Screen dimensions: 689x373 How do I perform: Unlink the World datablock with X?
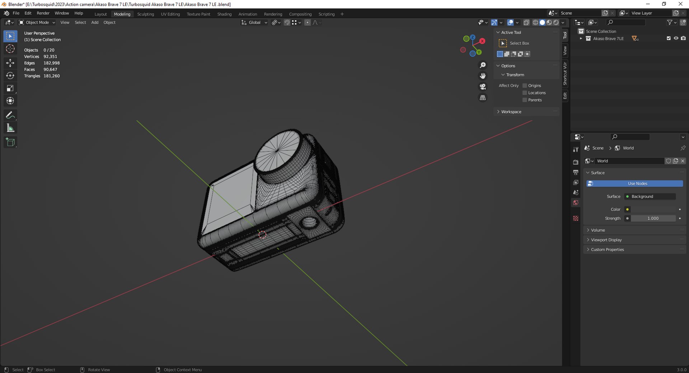pos(683,161)
